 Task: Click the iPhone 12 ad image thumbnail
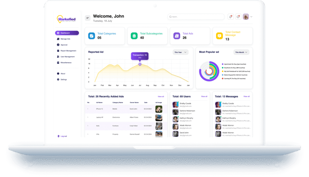click(159, 109)
